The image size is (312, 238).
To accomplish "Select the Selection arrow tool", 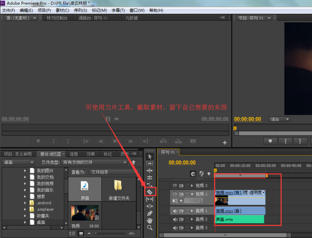I will pyautogui.click(x=150, y=156).
